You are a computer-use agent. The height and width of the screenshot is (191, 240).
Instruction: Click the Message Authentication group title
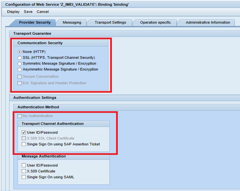[44, 156]
